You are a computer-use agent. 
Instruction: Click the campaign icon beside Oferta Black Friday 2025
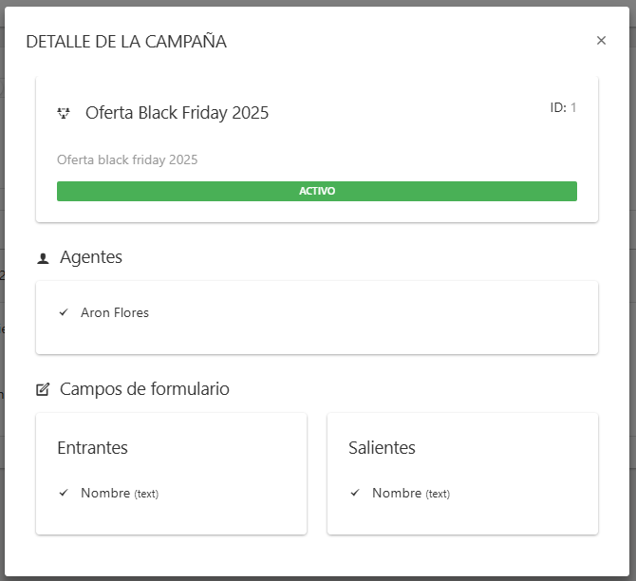pos(64,113)
